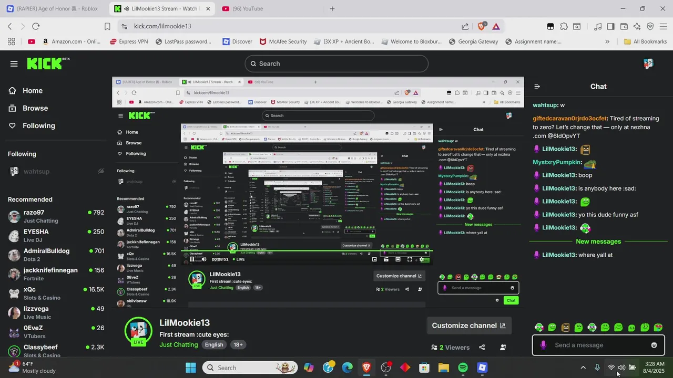The height and width of the screenshot is (378, 673).
Task: Click the share icon beside 2 Viewers
Action: point(482,347)
